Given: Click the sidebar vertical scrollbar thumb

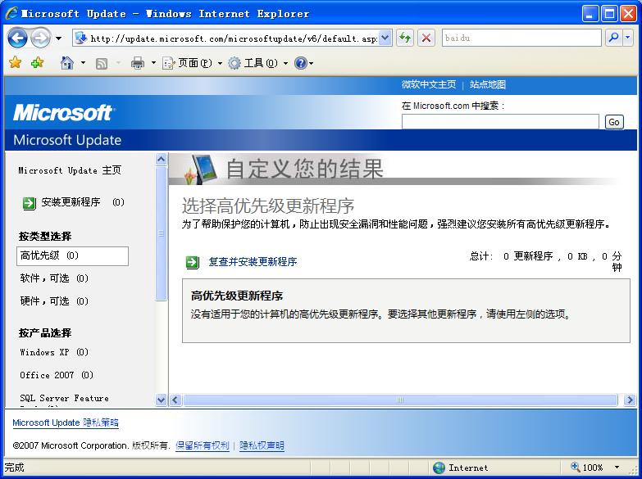Looking at the screenshot, I should point(162,233).
